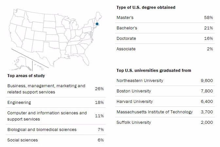The width and height of the screenshot is (220, 147).
Task: Click 'Type of U.S. degree obtained' heading
Action: point(146,7)
